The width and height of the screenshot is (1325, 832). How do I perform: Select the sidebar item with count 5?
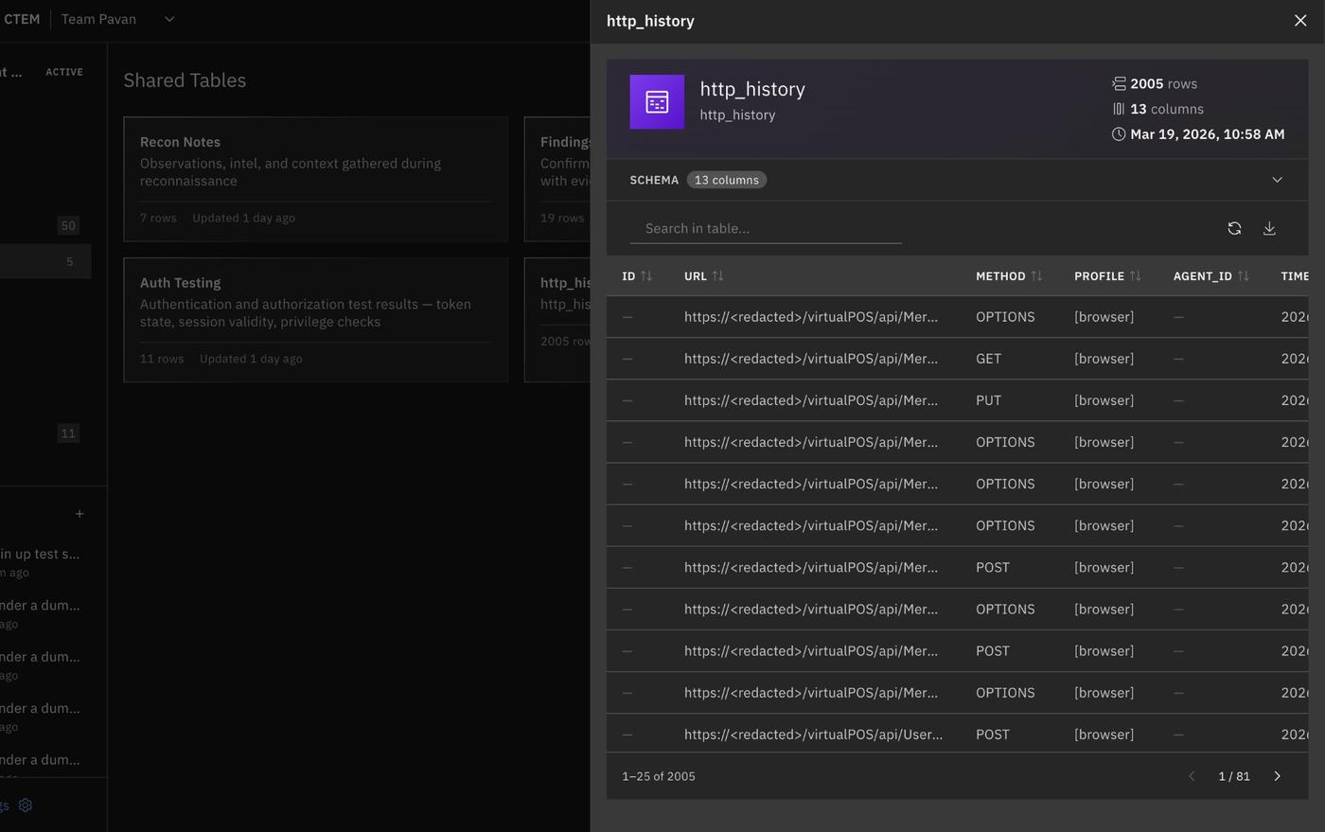click(45, 261)
